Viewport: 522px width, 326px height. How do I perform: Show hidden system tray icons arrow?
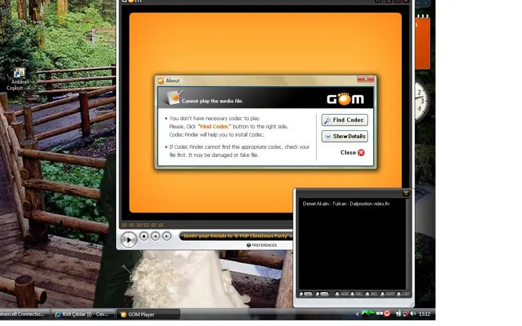(357, 314)
